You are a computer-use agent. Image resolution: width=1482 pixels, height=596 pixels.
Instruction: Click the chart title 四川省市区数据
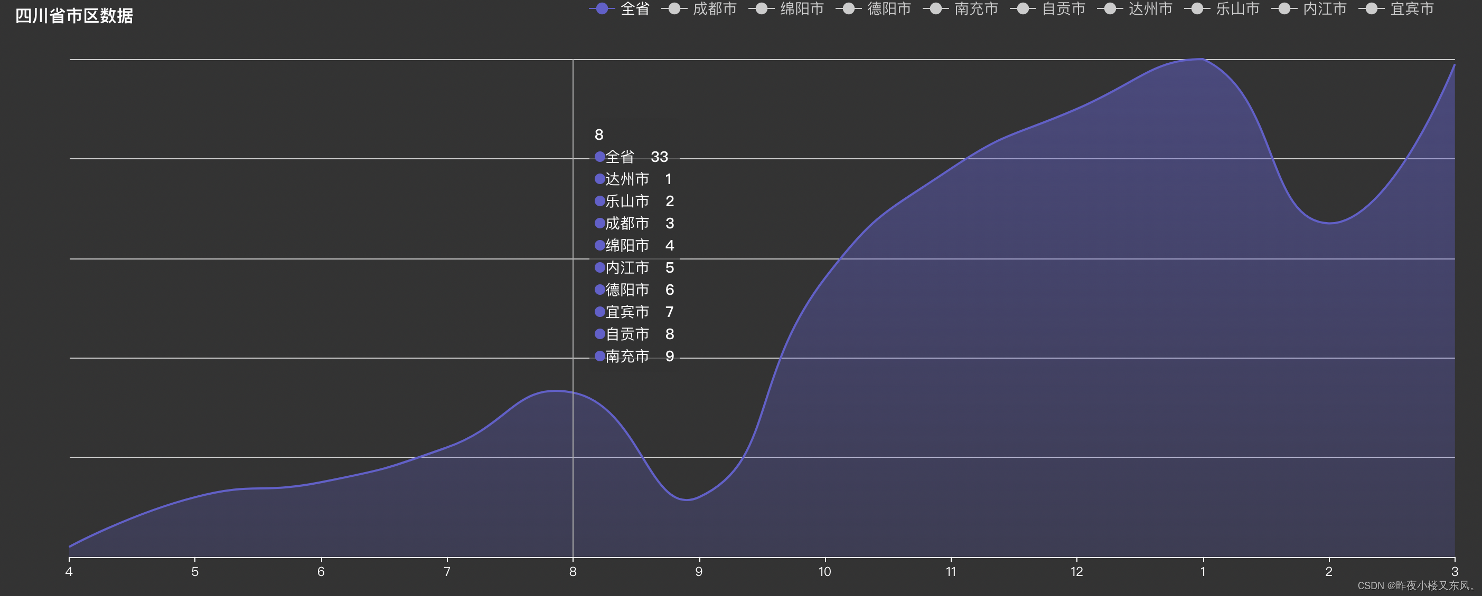tap(74, 15)
